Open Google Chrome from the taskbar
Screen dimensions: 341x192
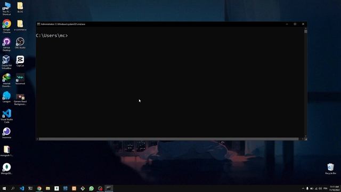coord(39,188)
